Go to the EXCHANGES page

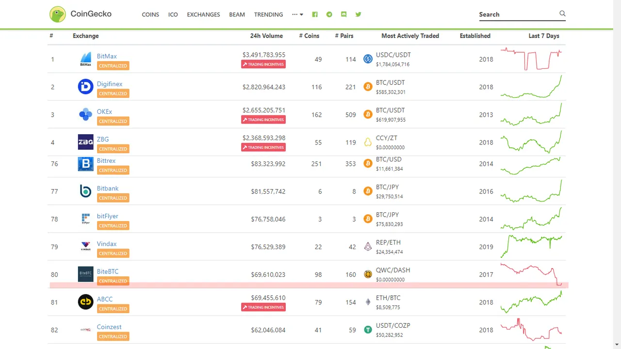(x=203, y=15)
